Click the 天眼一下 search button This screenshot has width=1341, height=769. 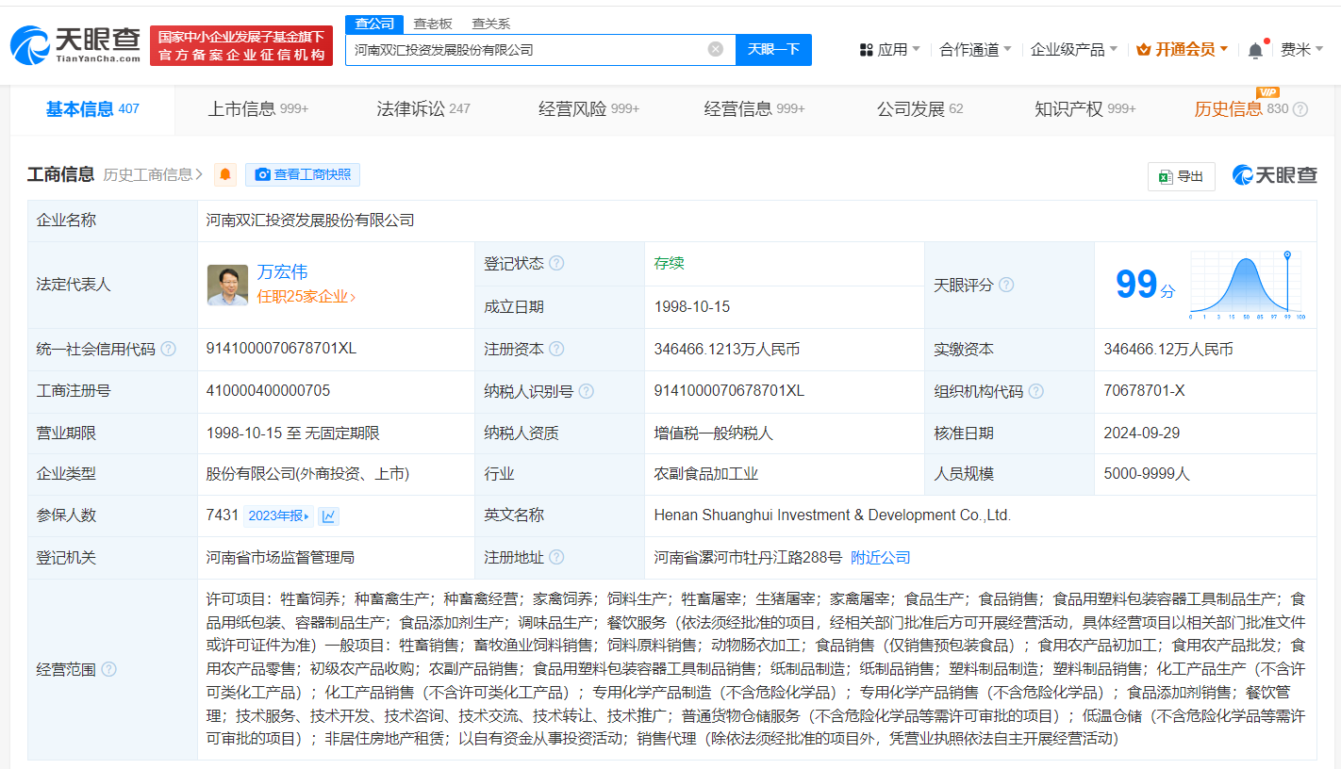pos(773,49)
